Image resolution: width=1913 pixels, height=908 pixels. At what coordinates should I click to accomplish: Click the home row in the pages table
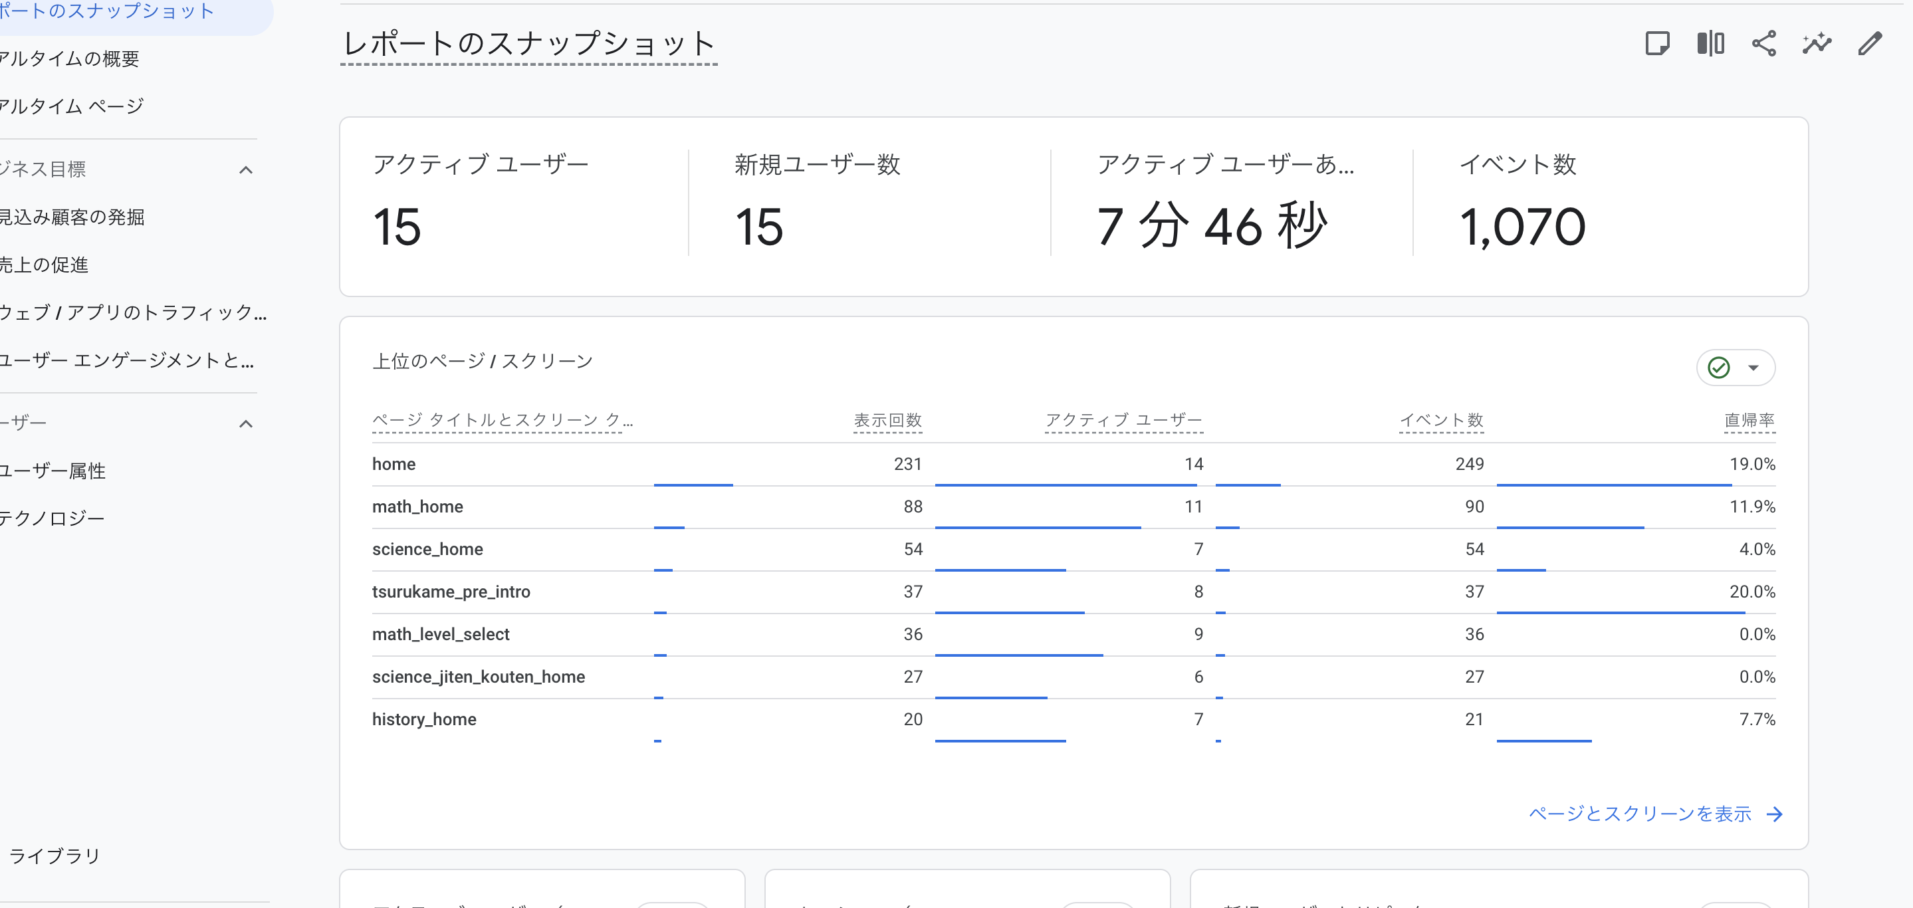394,463
